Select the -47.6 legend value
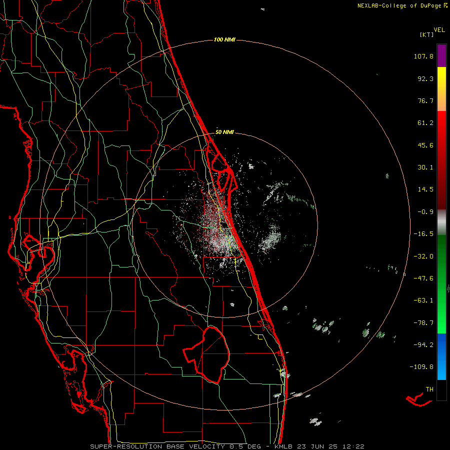Screen dimensions: 450x450 [x=423, y=278]
